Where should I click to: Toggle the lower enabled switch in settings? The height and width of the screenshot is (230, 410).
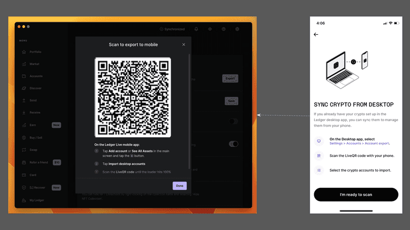(233, 144)
